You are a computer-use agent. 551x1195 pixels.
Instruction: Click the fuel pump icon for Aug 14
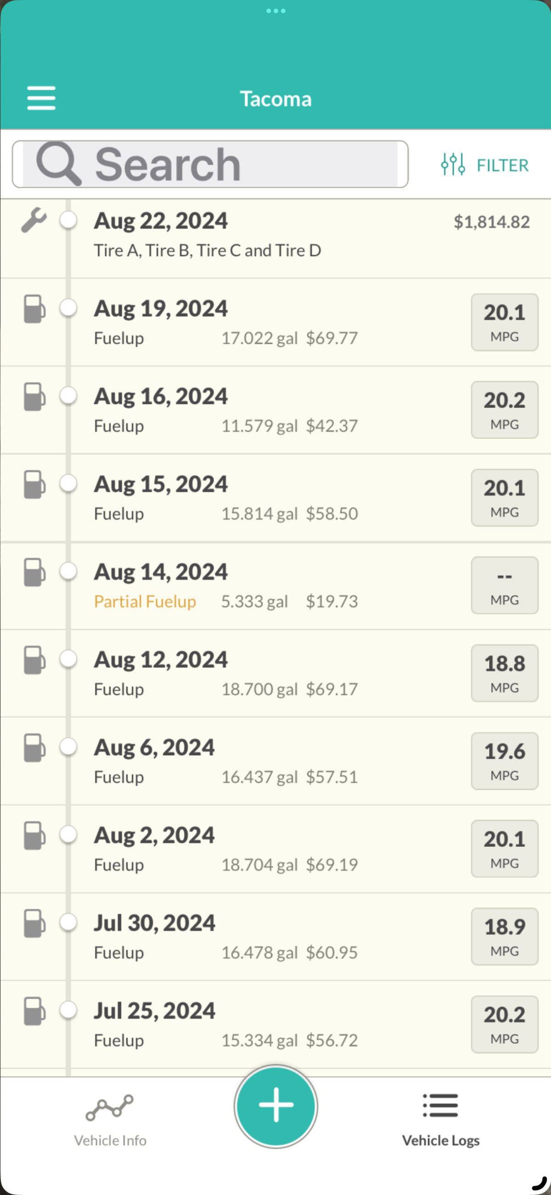click(34, 572)
